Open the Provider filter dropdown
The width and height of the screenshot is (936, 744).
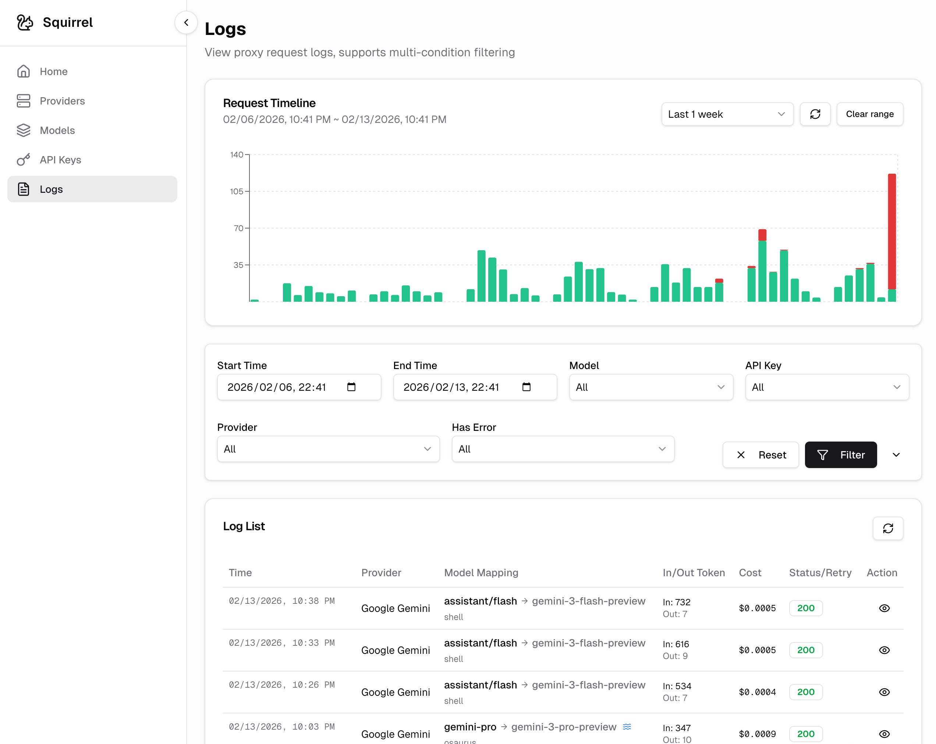(x=328, y=449)
